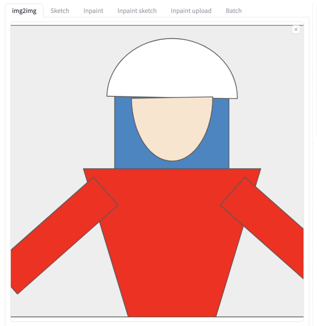Click the uploaded figure drawing image
This screenshot has height=326, width=317.
[157, 171]
